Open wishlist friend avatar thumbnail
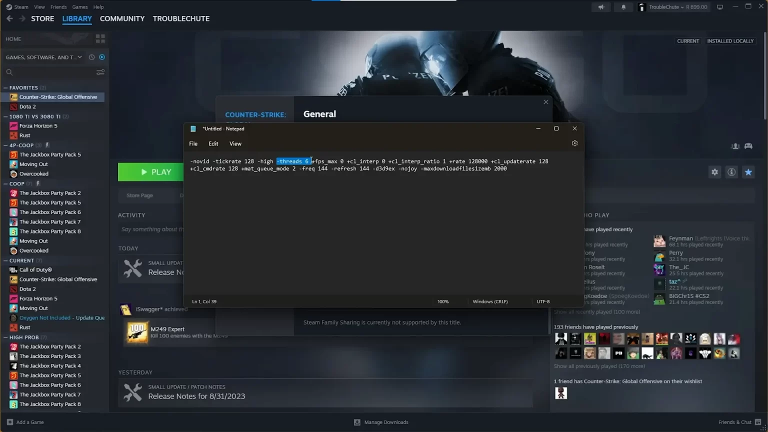768x432 pixels. click(561, 393)
